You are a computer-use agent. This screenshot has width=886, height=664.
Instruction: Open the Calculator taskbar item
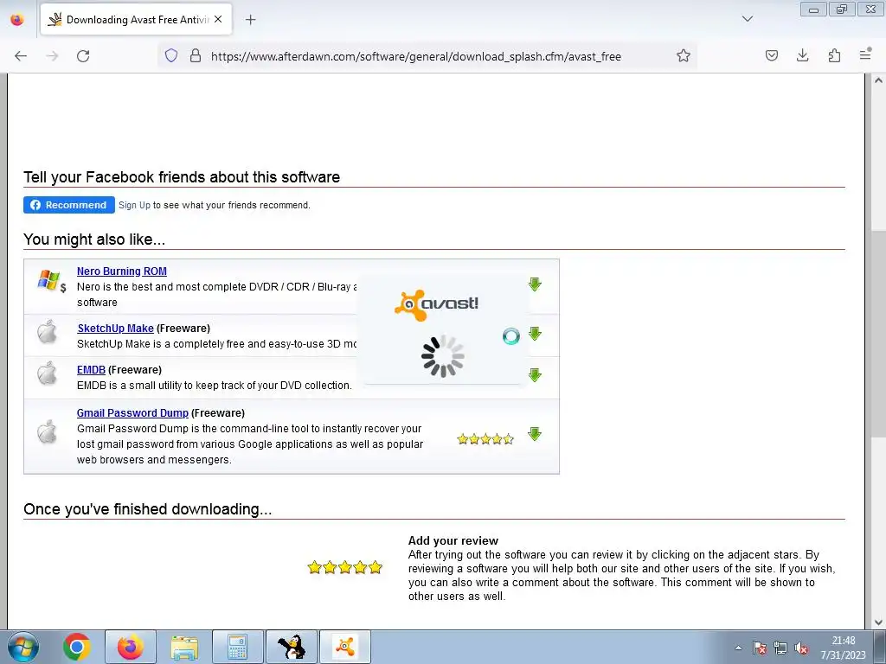coord(238,647)
